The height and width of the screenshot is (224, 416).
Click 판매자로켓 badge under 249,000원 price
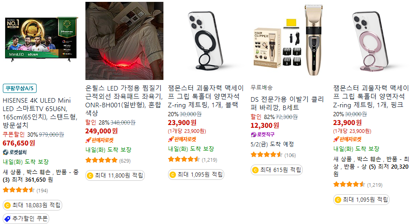[x=99, y=140]
